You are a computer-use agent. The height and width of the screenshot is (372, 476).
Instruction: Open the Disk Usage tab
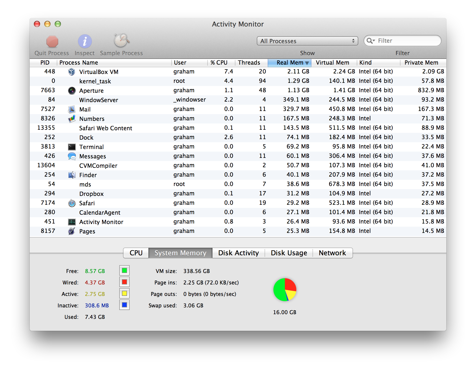click(289, 253)
